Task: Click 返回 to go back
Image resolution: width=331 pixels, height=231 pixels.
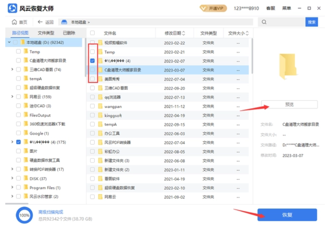Action: pos(45,22)
